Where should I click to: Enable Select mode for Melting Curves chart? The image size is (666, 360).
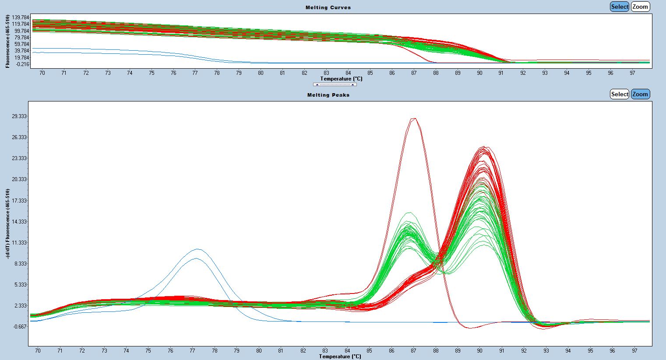point(620,7)
